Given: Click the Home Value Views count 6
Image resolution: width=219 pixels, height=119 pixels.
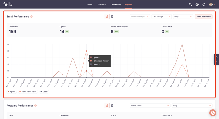Looking at the screenshot, I should [112, 32].
